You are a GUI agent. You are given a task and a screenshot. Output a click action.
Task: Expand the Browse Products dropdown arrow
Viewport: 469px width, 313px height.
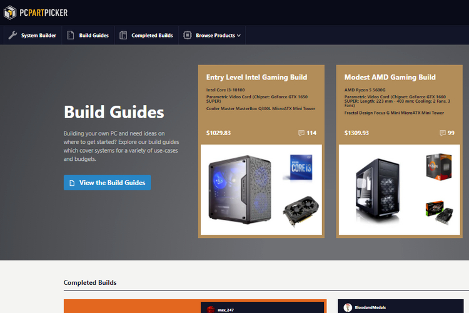pyautogui.click(x=239, y=35)
